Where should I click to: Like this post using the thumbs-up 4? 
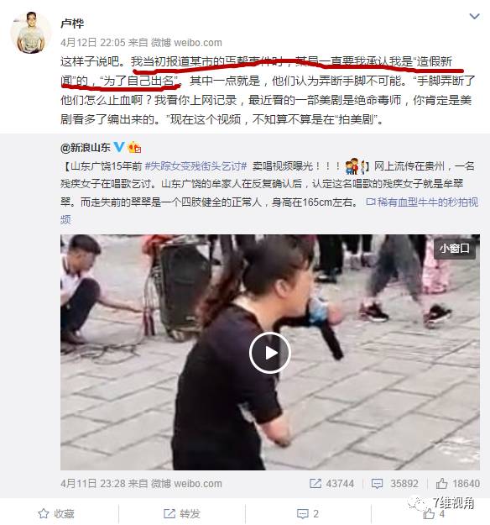(434, 514)
